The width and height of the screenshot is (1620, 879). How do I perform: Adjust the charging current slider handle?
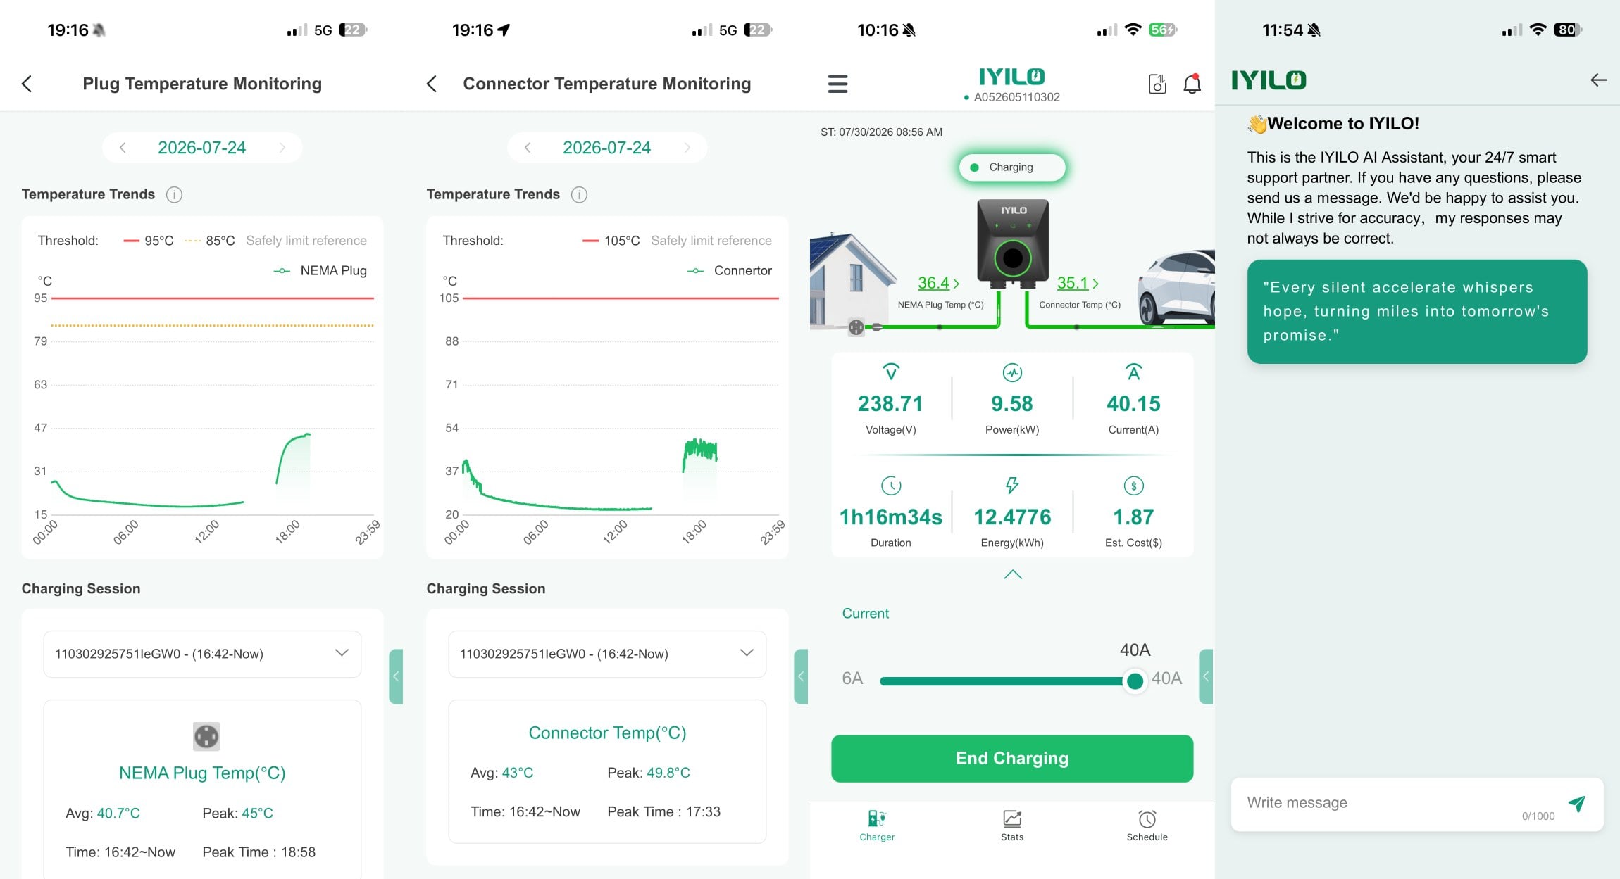point(1135,681)
